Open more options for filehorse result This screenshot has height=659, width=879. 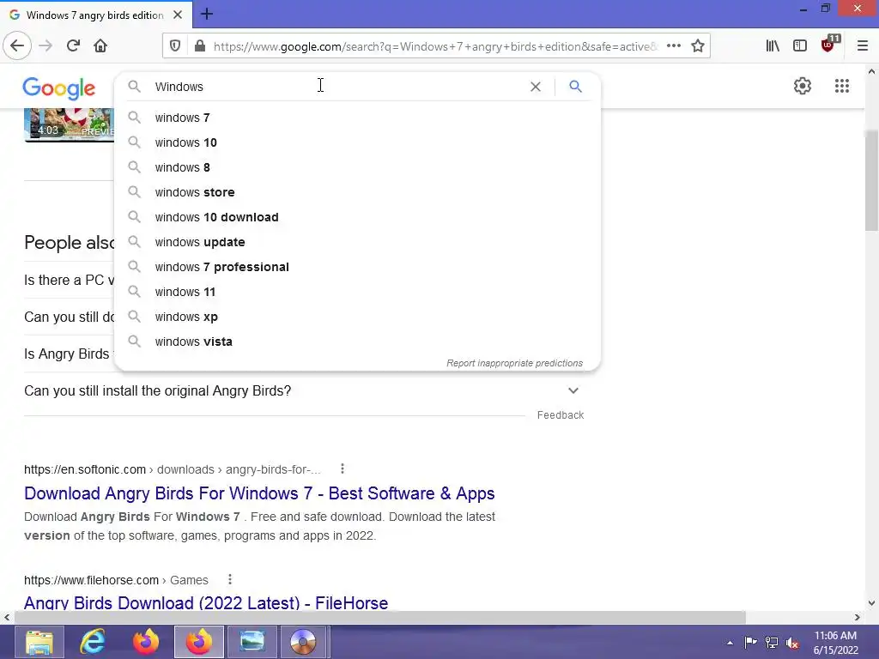230,579
